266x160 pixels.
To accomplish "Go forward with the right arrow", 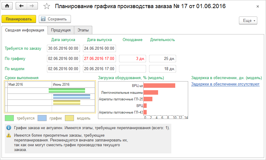I will [32, 6].
